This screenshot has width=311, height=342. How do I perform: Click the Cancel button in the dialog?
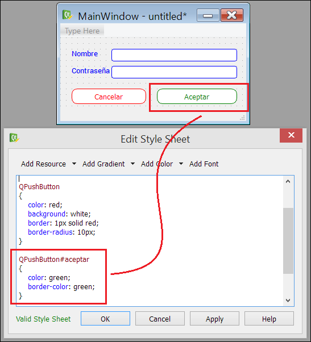(x=160, y=319)
